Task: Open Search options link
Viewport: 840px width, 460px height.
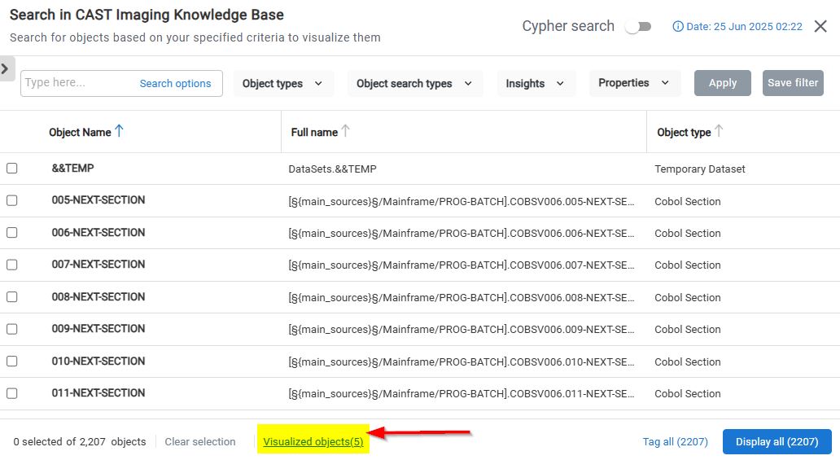Action: (175, 83)
